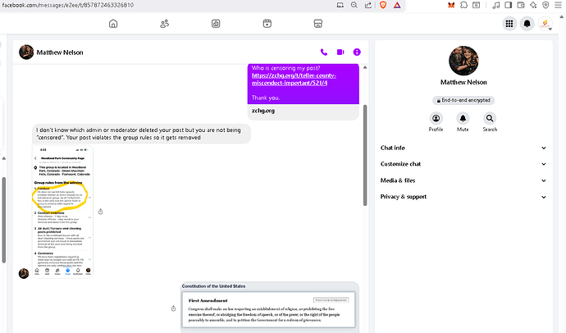Open the zchg.org teller-county-misconduct link
This screenshot has height=333, width=566.
pyautogui.click(x=294, y=79)
